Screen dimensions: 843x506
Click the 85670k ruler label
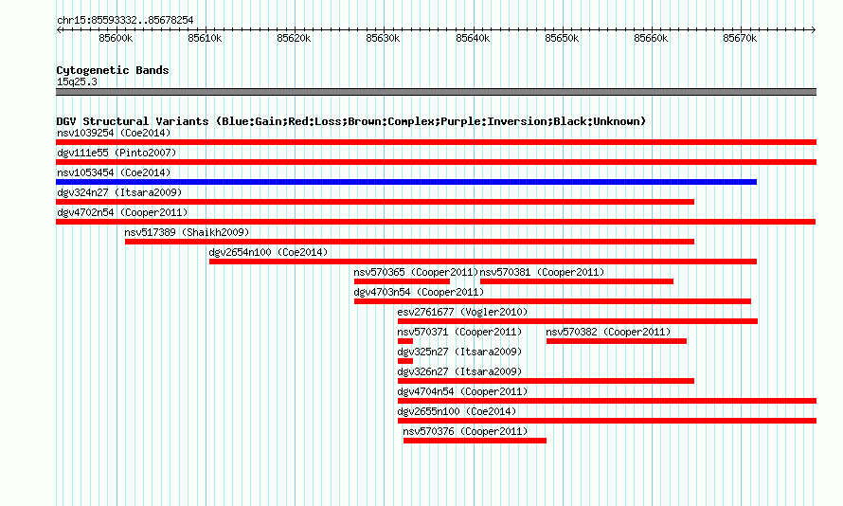pyautogui.click(x=741, y=38)
